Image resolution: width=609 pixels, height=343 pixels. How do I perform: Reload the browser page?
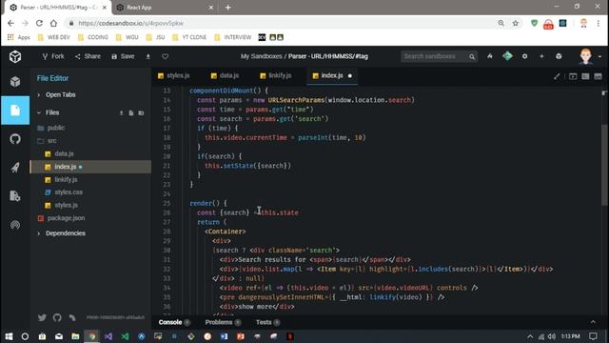(x=39, y=23)
